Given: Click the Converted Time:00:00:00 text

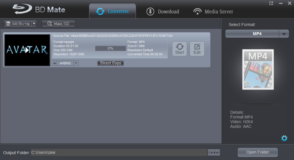Looking at the screenshot, I should point(145,54).
